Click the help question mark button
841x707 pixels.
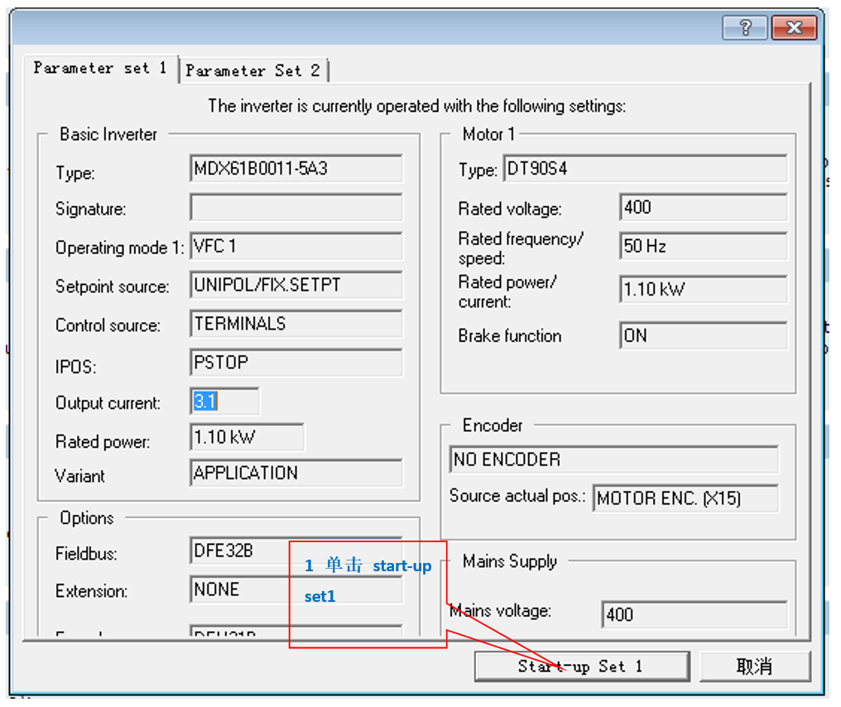[744, 28]
